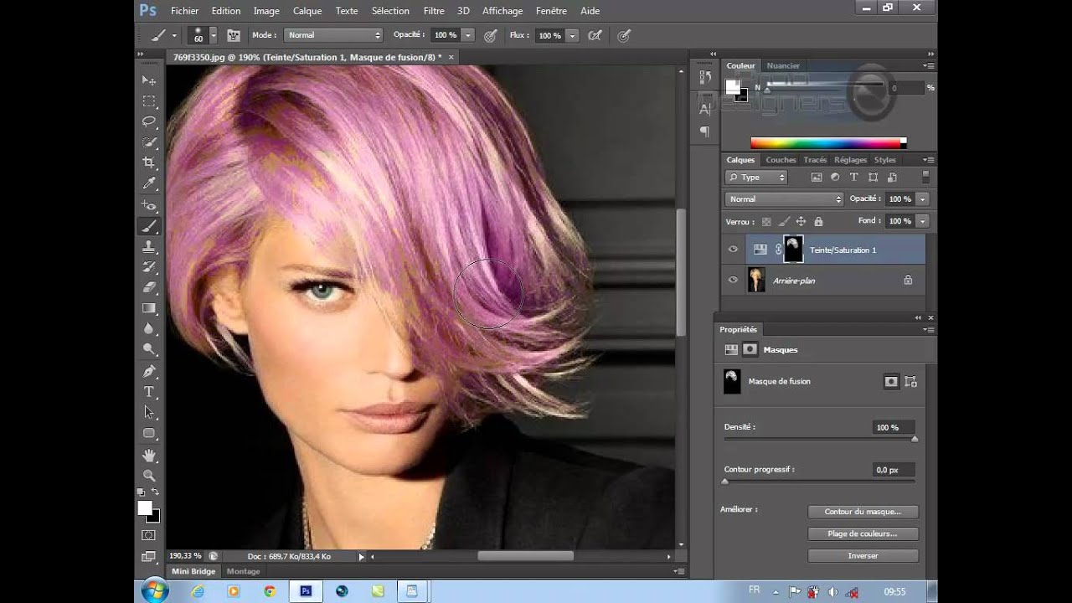Select the Horizontal Type tool
Image resolution: width=1072 pixels, height=603 pixels.
click(x=149, y=391)
